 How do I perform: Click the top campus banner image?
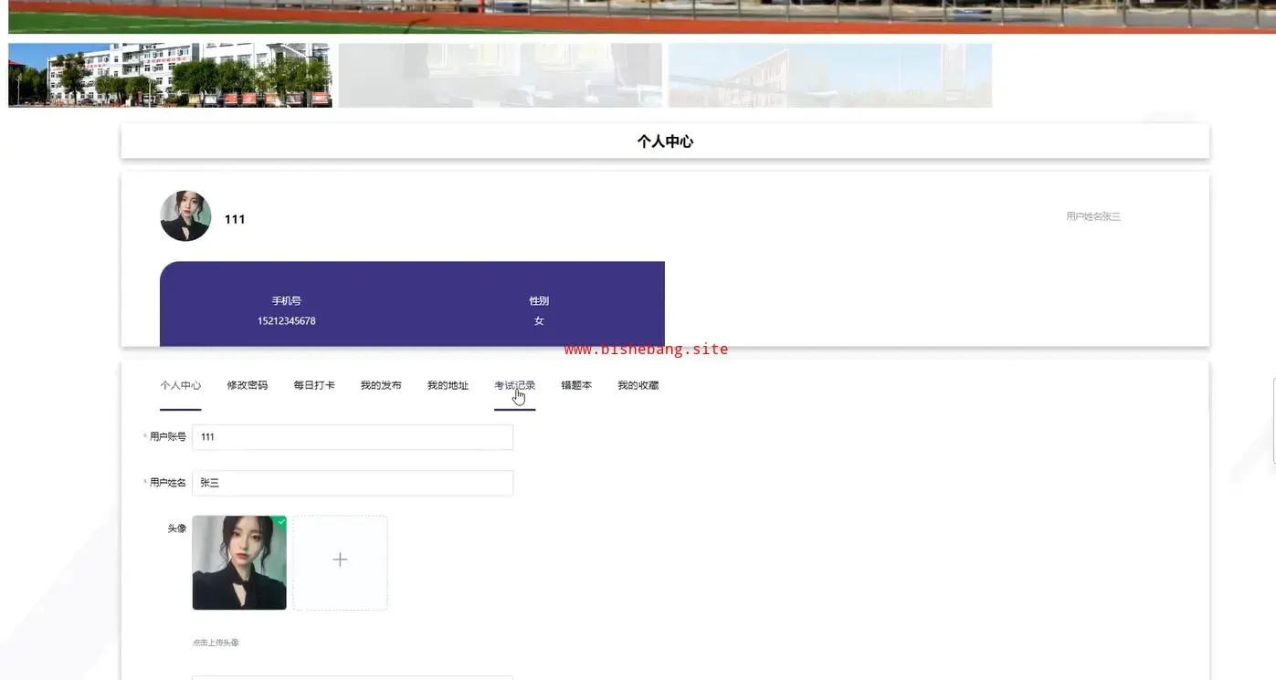click(638, 16)
